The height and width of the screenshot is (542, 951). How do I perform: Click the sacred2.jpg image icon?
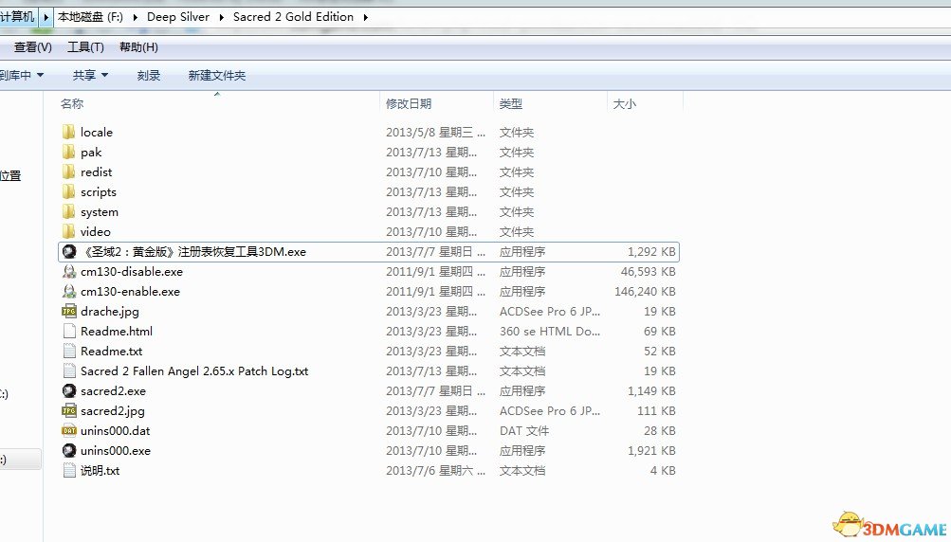(69, 411)
